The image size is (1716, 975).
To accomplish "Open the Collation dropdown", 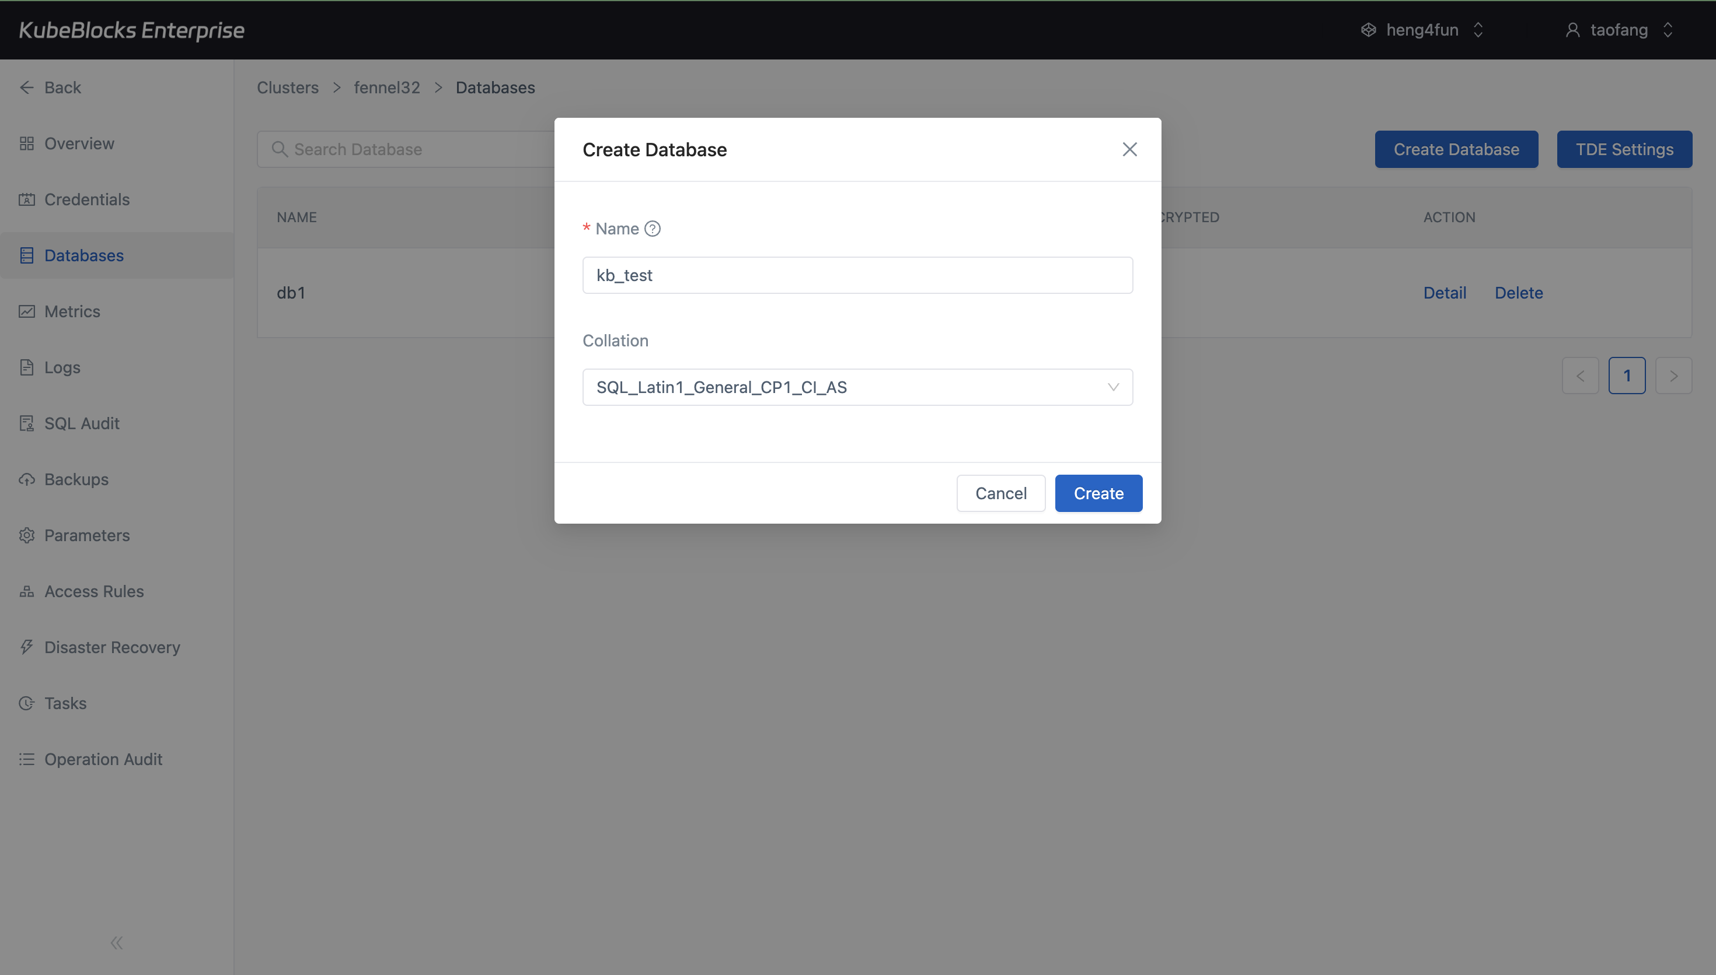I will coord(857,387).
